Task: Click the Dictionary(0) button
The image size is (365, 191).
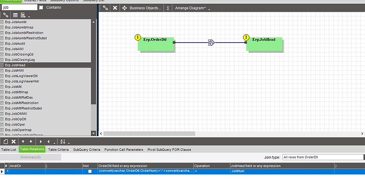Action: (x=31, y=157)
